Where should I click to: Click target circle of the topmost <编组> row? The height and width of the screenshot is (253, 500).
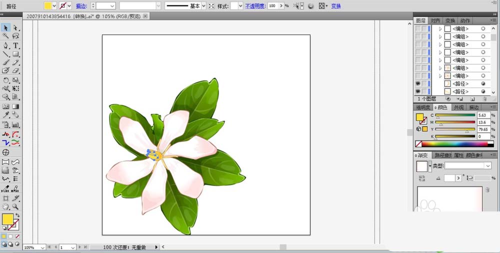coord(483,28)
